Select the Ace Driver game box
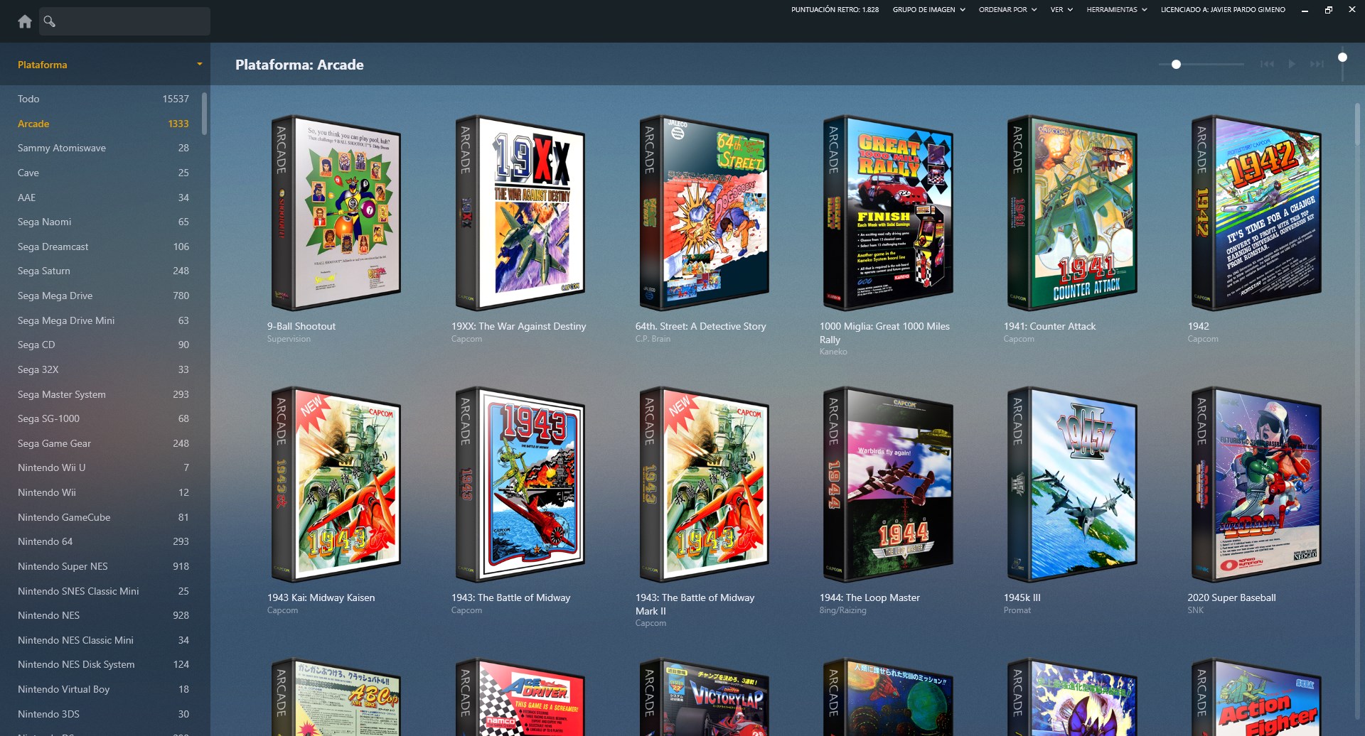Image resolution: width=1365 pixels, height=736 pixels. tap(520, 697)
